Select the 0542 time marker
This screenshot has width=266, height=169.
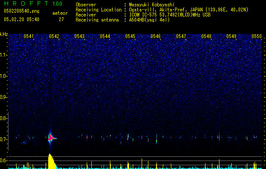tap(54, 36)
